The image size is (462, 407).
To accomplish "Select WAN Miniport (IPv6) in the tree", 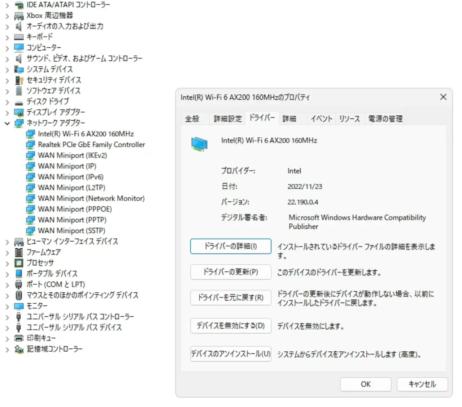I will [71, 177].
